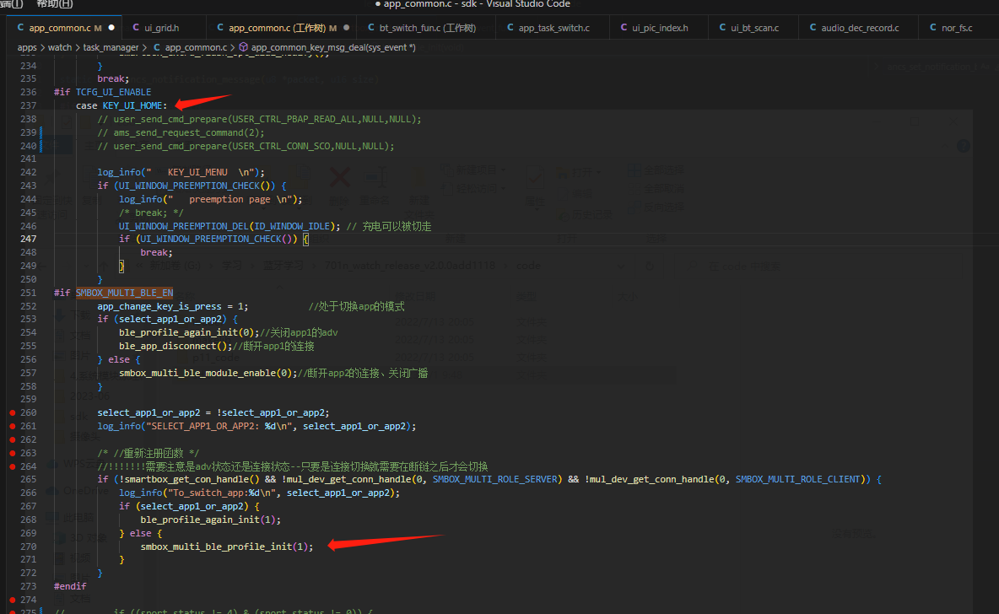Open the 帮助(H) menu
The height and width of the screenshot is (614, 999).
pyautogui.click(x=55, y=4)
